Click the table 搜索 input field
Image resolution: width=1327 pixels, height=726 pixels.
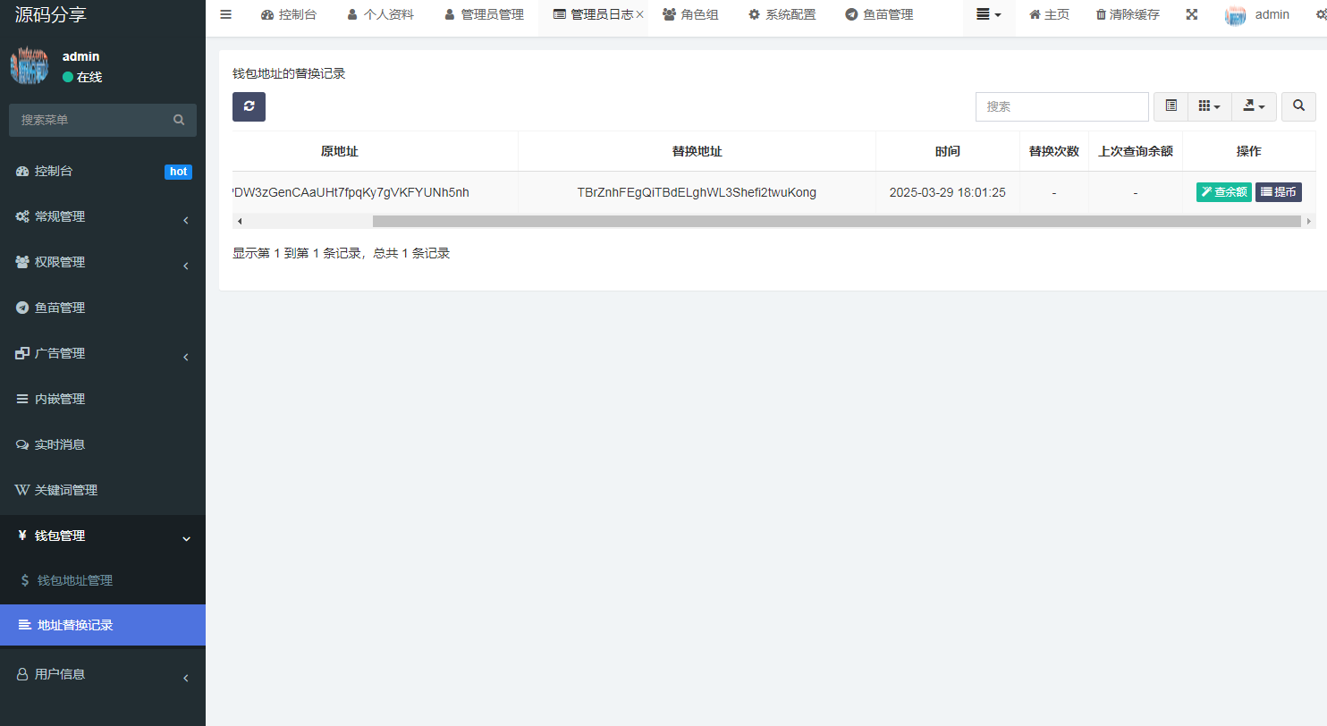(1061, 106)
